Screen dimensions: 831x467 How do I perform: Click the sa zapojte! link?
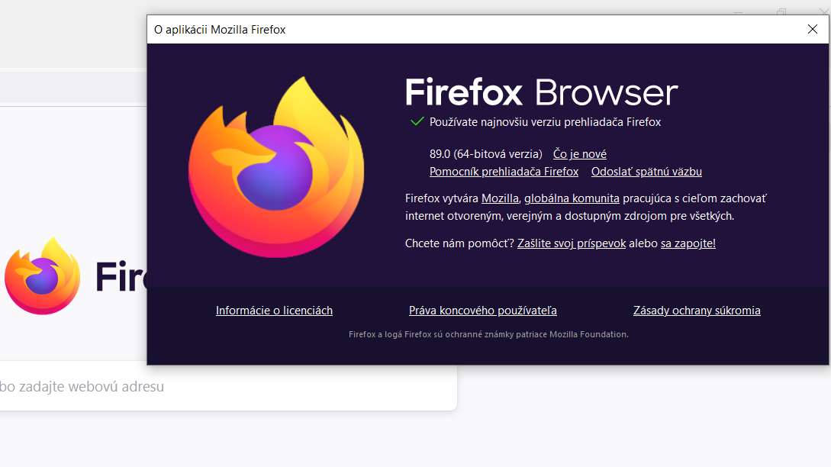tap(688, 243)
